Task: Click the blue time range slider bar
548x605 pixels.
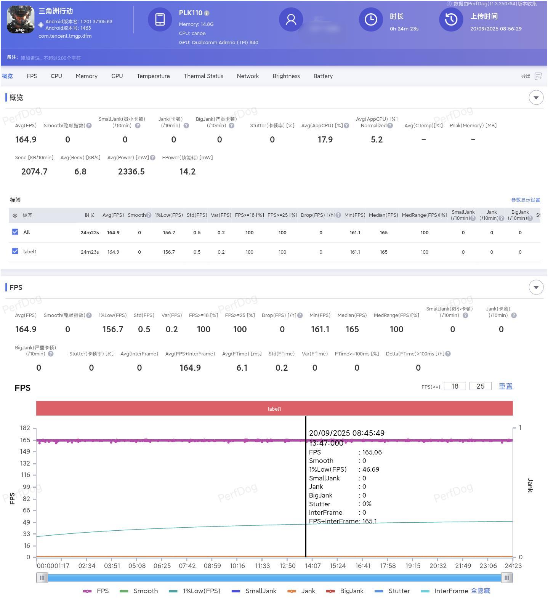Action: [274, 578]
